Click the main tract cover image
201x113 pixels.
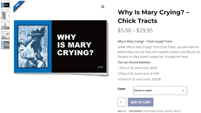tap(61, 48)
